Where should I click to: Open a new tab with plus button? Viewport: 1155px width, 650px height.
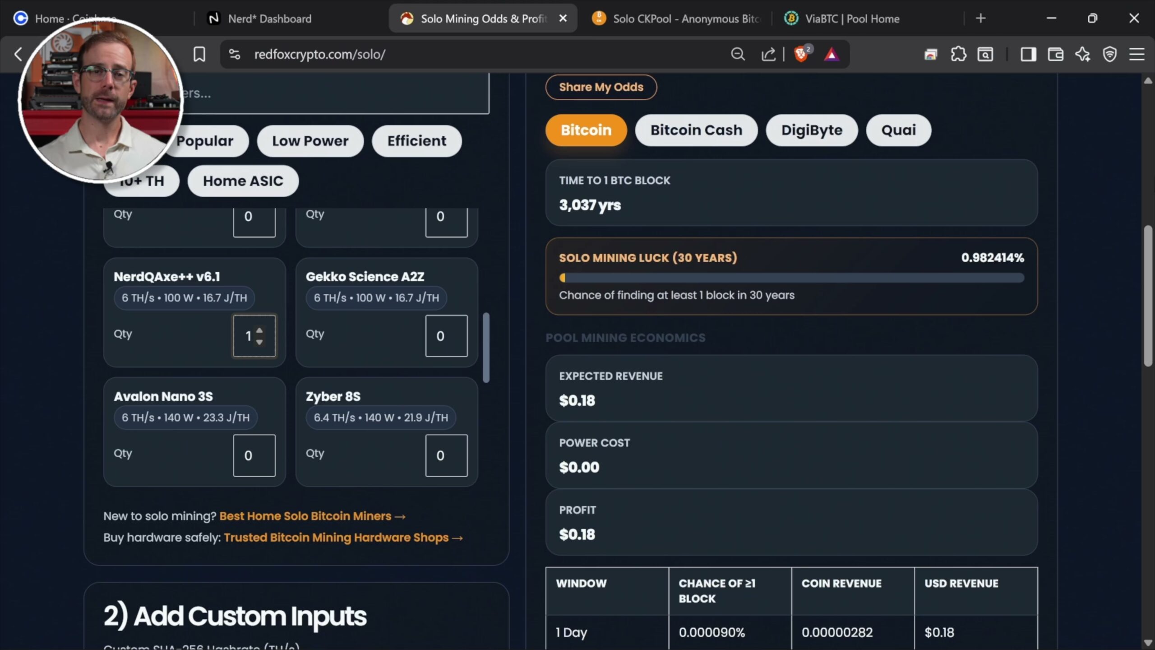point(980,18)
